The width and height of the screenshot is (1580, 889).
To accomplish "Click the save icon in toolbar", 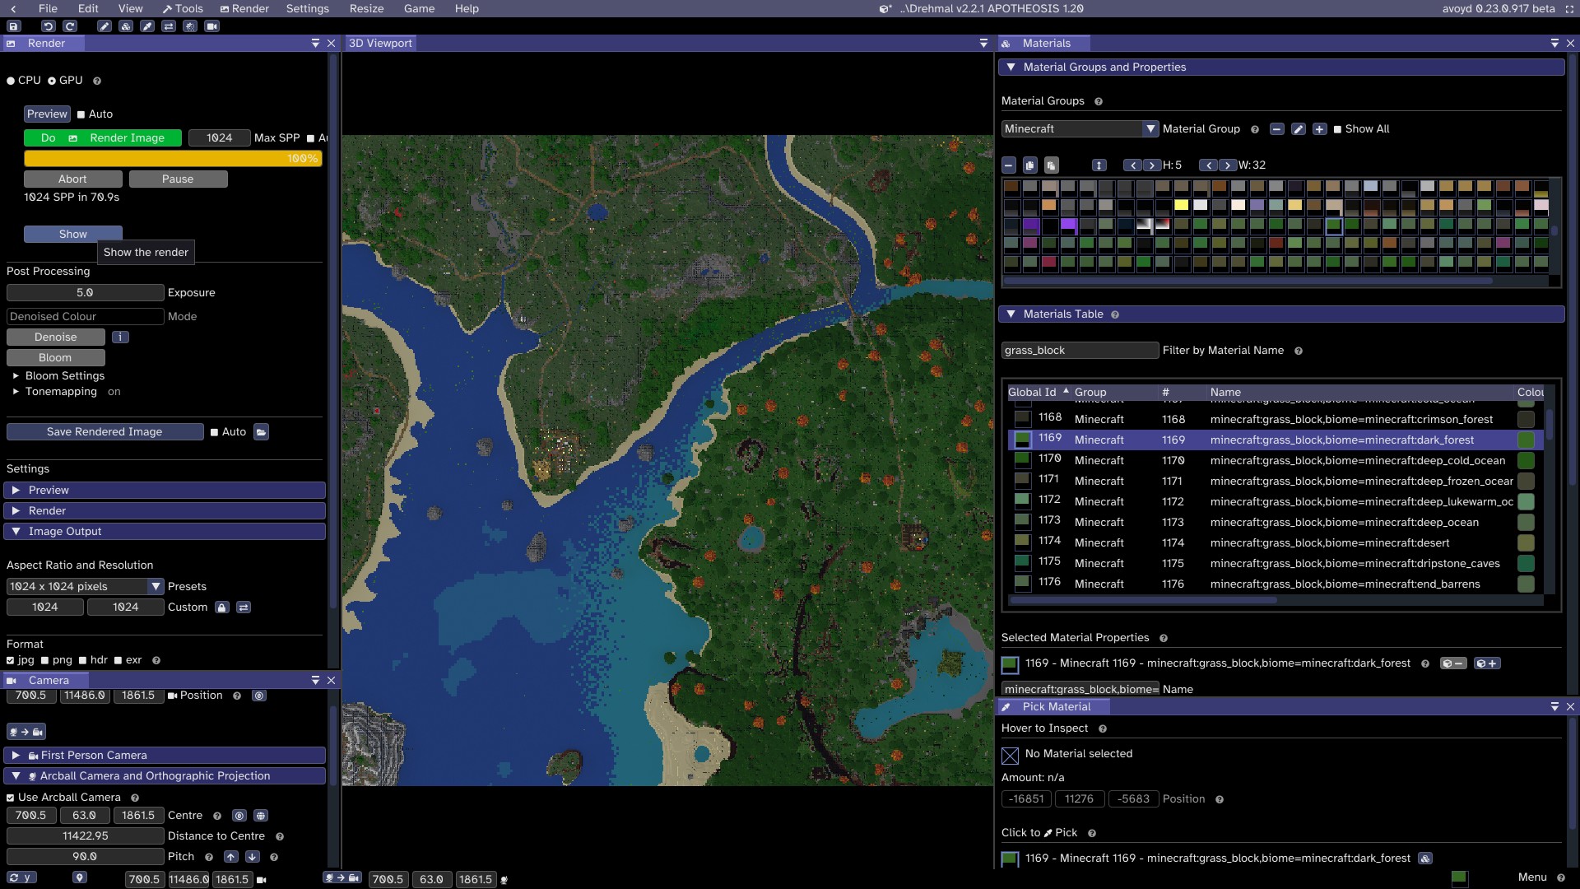I will (13, 26).
